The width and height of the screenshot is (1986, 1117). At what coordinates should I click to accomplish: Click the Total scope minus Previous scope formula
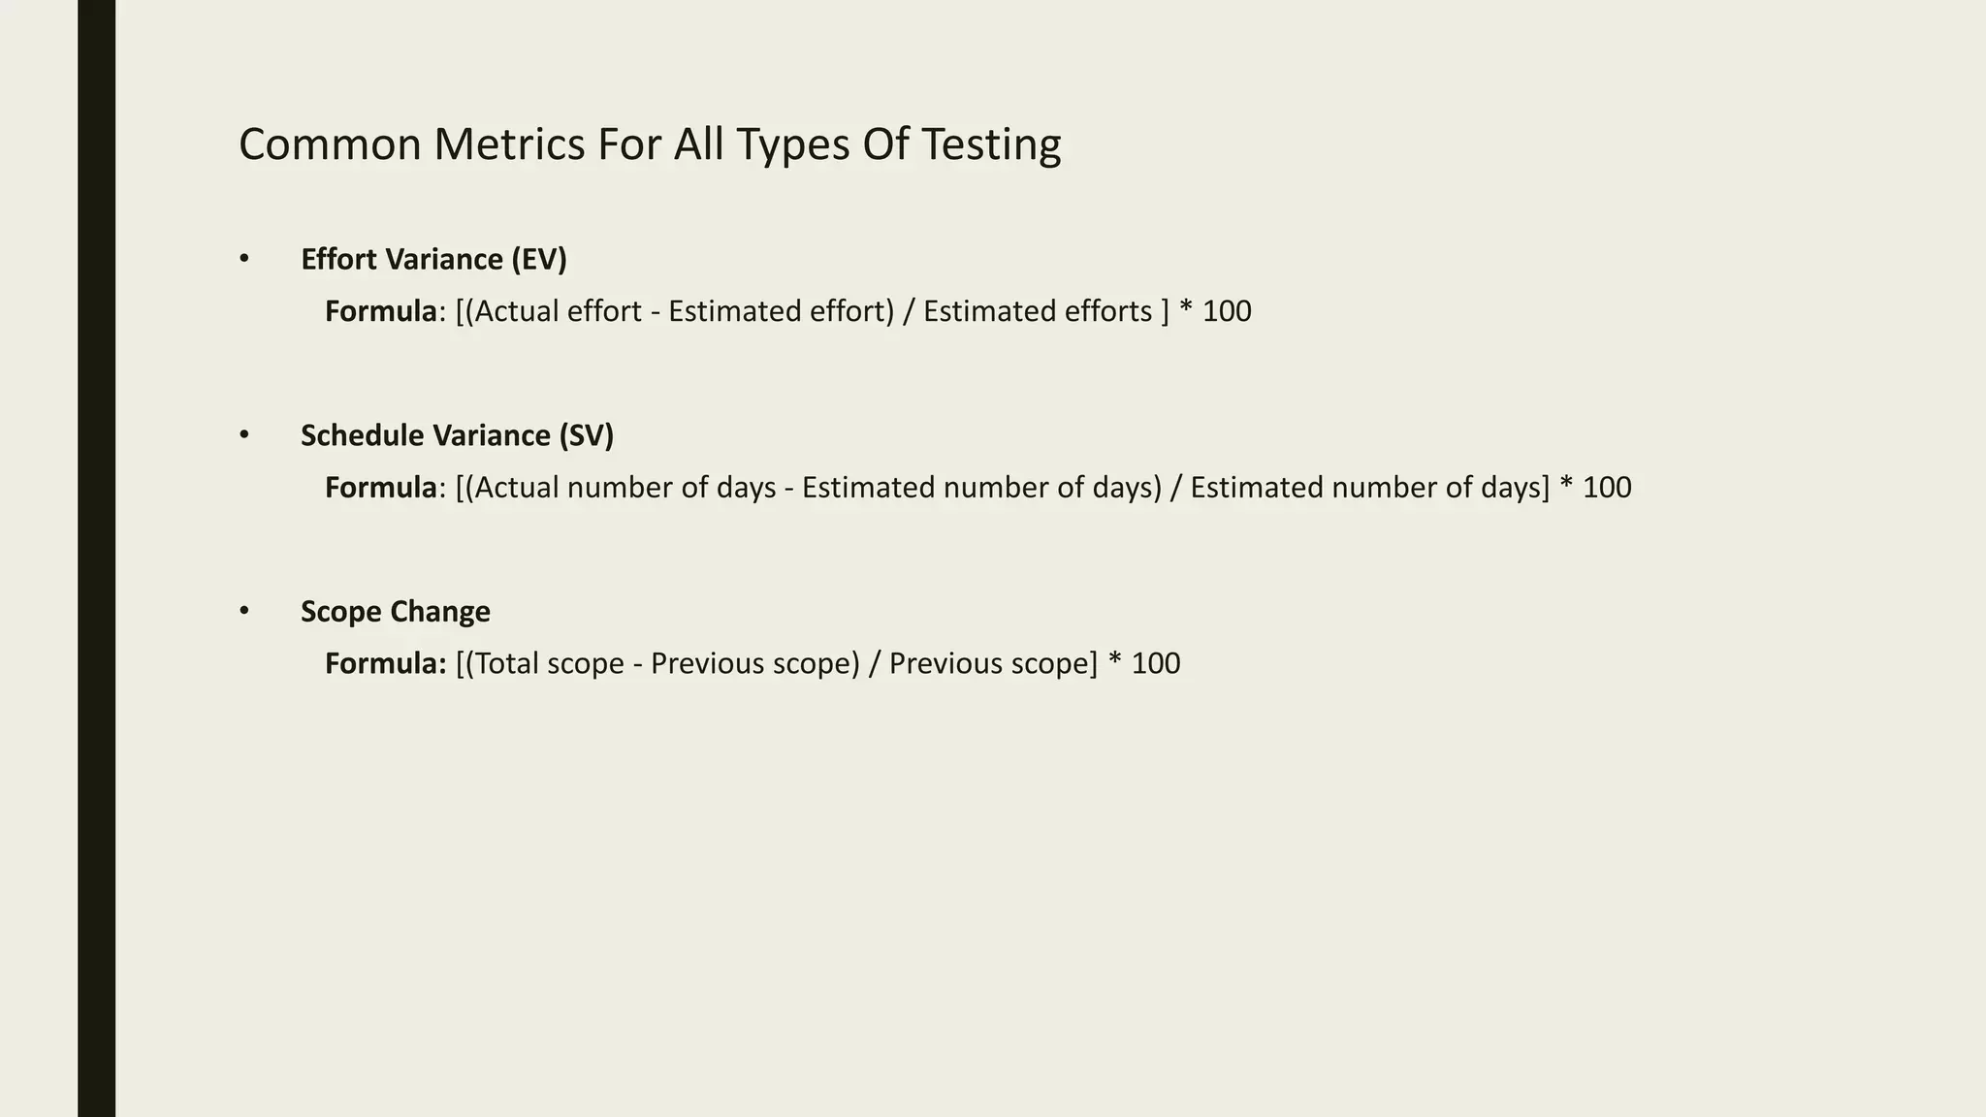point(817,664)
